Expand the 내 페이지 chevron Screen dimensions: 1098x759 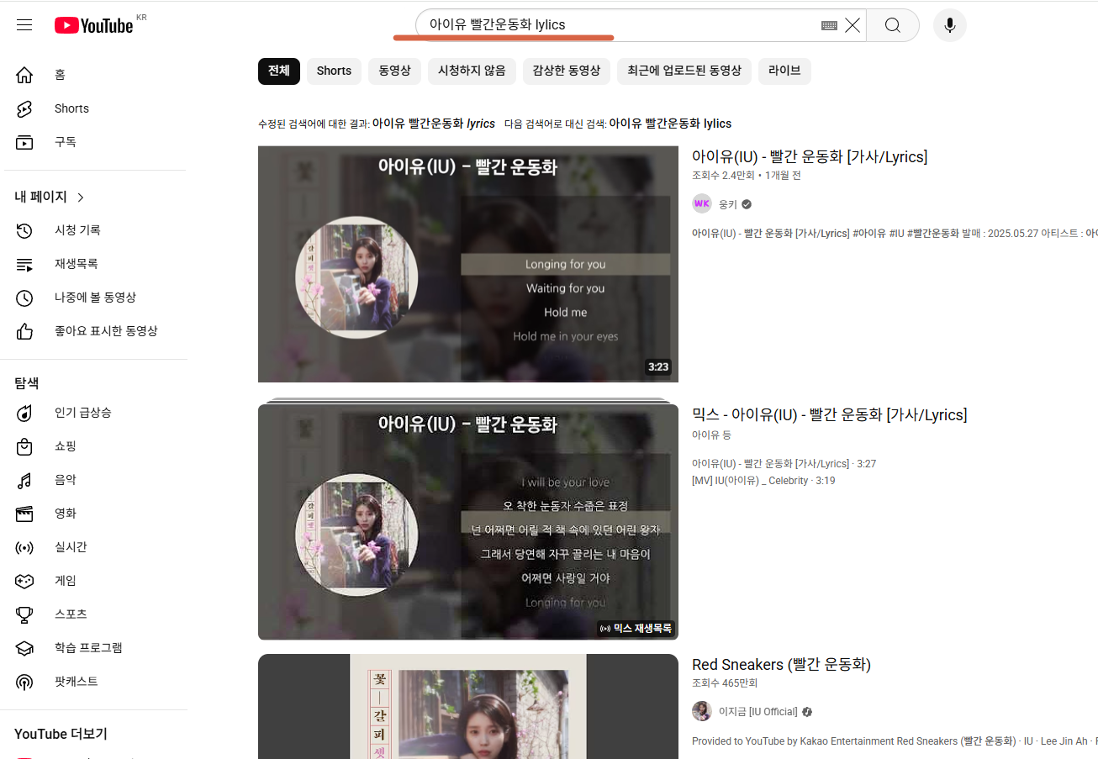pyautogui.click(x=81, y=198)
